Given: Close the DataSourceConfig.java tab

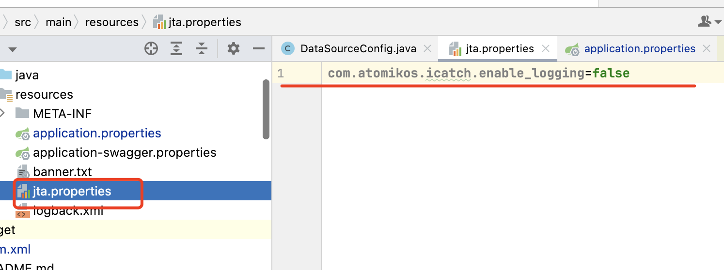Looking at the screenshot, I should point(427,48).
